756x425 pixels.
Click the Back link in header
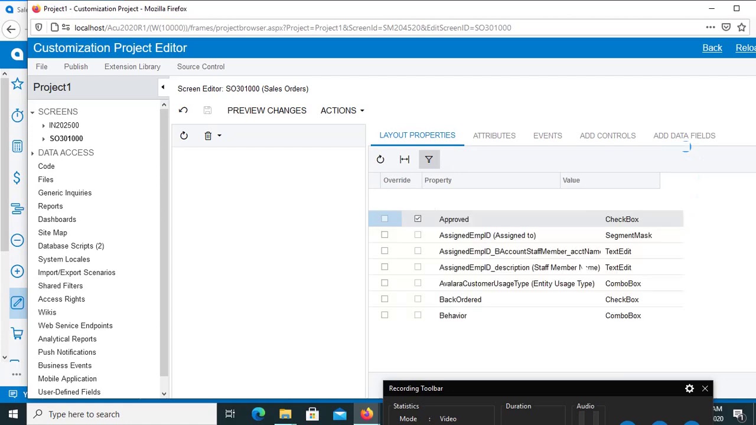pyautogui.click(x=712, y=48)
